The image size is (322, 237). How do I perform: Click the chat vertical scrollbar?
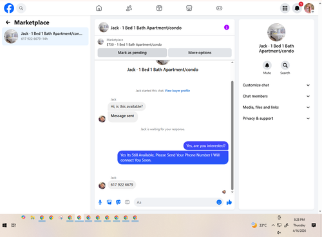(x=232, y=135)
